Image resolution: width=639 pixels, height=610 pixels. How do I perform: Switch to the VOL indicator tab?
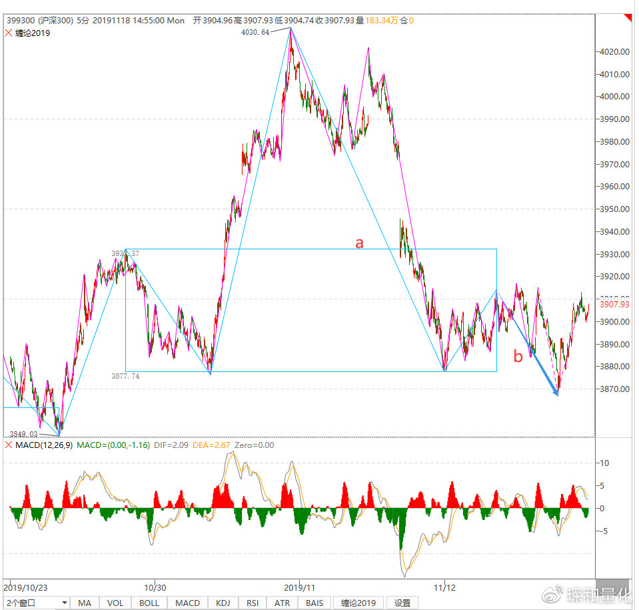115,603
